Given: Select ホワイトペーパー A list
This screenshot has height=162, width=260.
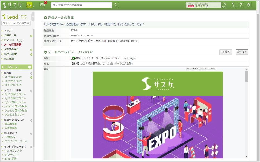Looking at the screenshot, I should coord(16,141).
